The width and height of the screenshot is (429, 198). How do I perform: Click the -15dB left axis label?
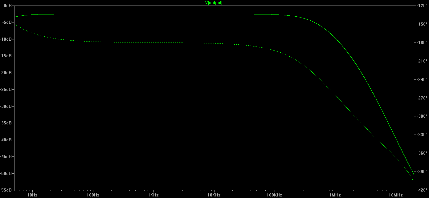[x=6, y=56]
